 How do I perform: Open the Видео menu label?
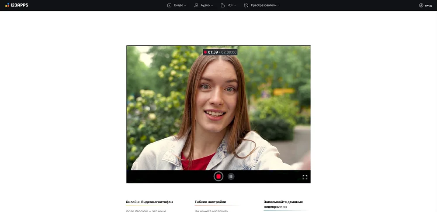coord(178,5)
